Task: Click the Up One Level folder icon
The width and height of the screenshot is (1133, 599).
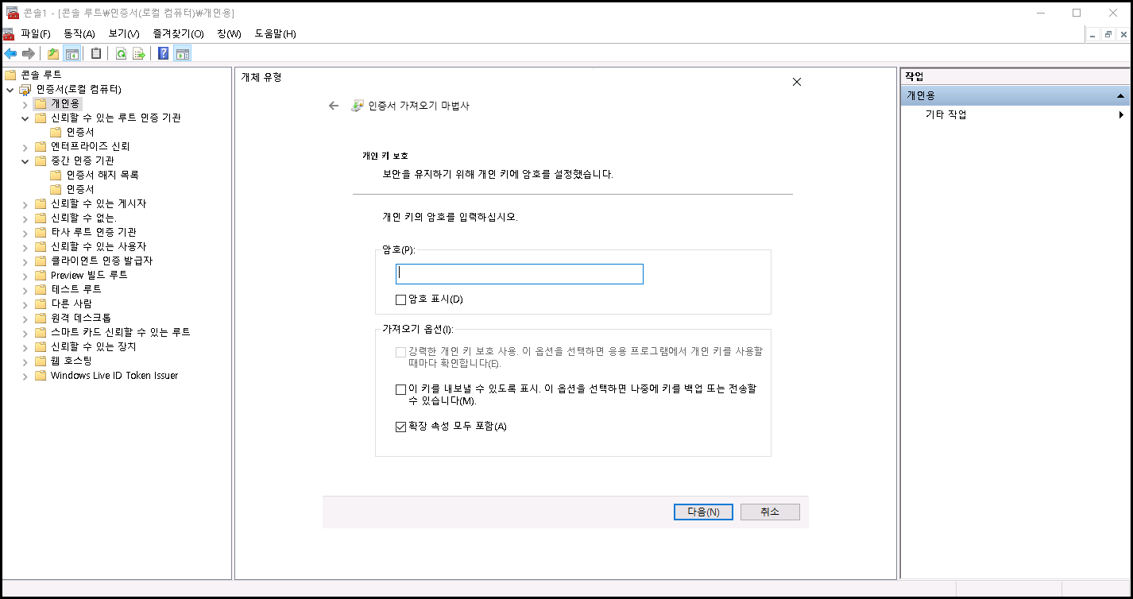Action: [53, 53]
